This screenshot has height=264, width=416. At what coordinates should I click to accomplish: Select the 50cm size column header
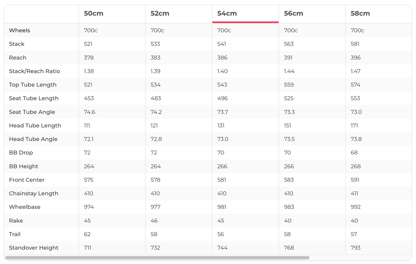click(x=94, y=14)
